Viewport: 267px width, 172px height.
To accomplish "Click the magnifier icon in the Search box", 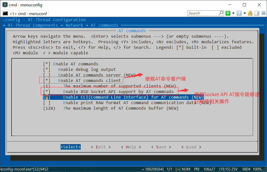I will [x=221, y=13].
